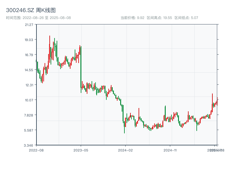Click the 12.31 y-axis price label
The width and height of the screenshot is (241, 181).
pyautogui.click(x=29, y=85)
